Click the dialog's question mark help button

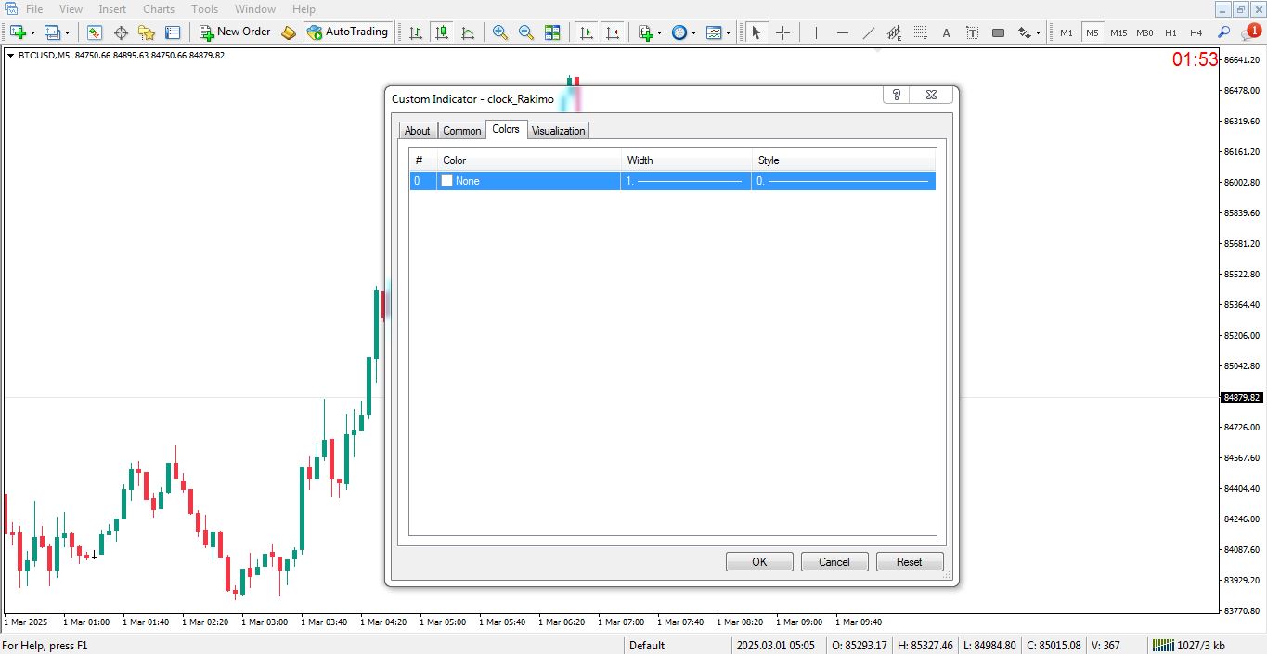(x=897, y=95)
